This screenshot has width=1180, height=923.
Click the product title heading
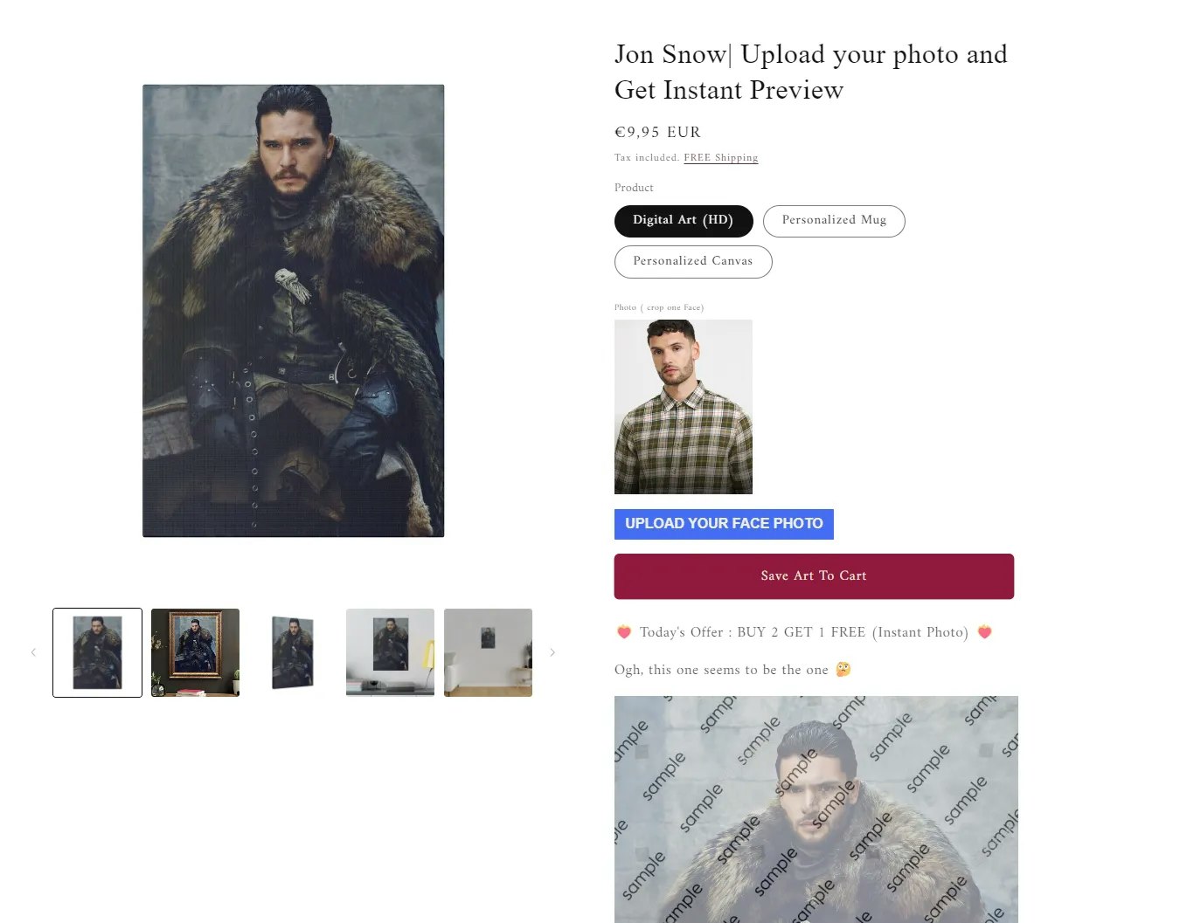(x=811, y=72)
